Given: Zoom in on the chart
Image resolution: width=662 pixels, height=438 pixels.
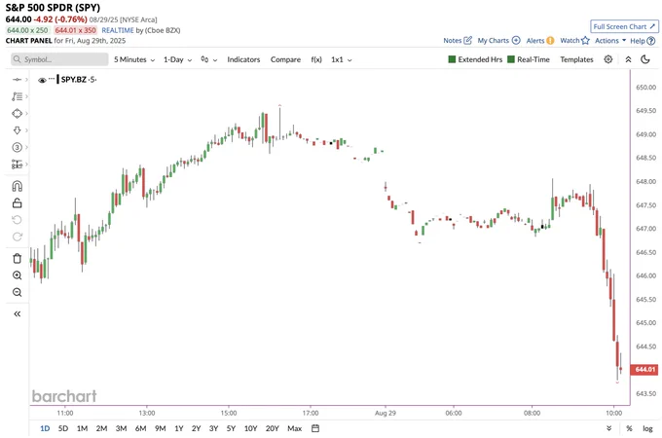Looking at the screenshot, I should [x=17, y=275].
